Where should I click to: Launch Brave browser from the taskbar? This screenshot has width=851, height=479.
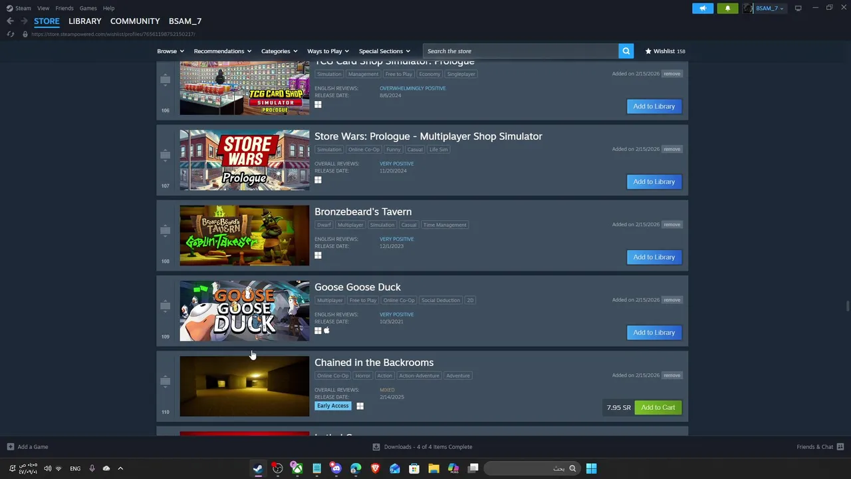click(375, 468)
